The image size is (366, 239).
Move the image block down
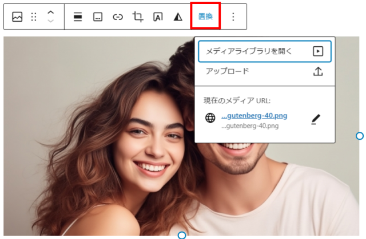(x=51, y=22)
